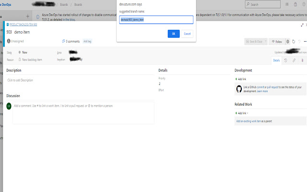Follow this work item
The image size is (307, 192).
[277, 42]
